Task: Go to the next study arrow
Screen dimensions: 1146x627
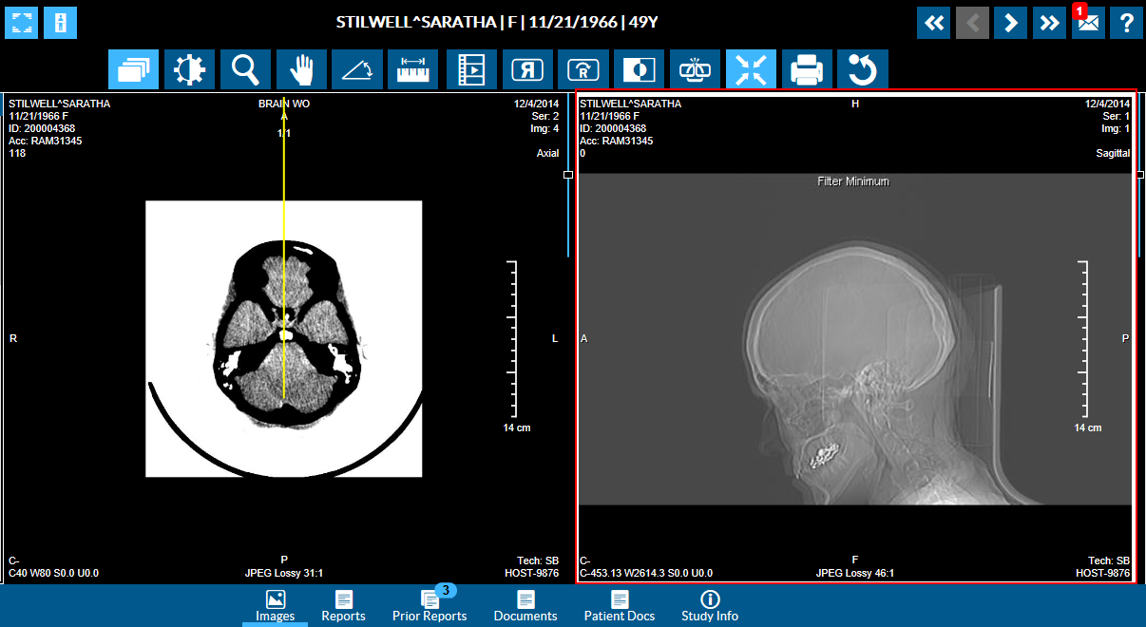Action: coord(1010,23)
